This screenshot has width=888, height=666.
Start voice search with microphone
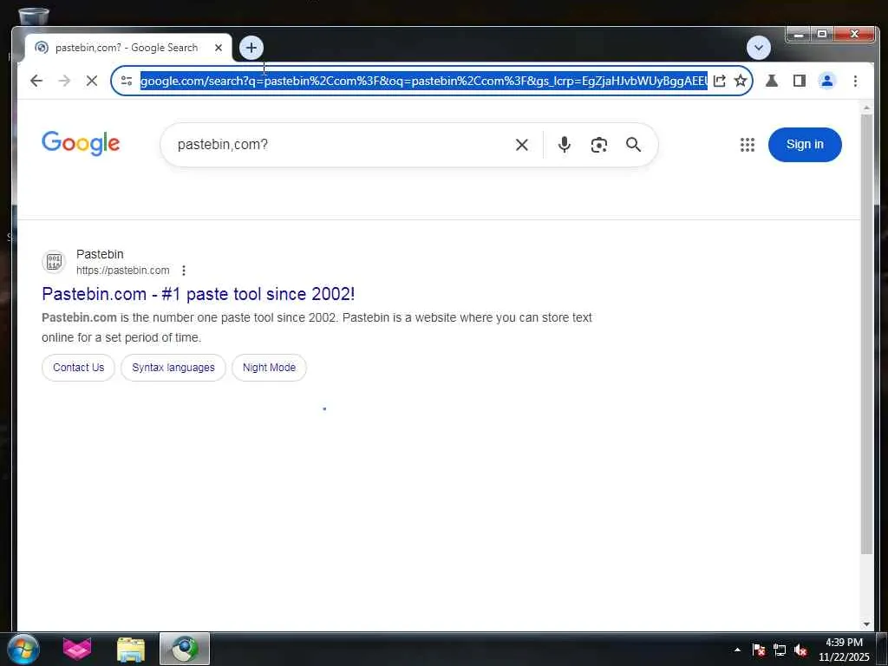(x=564, y=145)
